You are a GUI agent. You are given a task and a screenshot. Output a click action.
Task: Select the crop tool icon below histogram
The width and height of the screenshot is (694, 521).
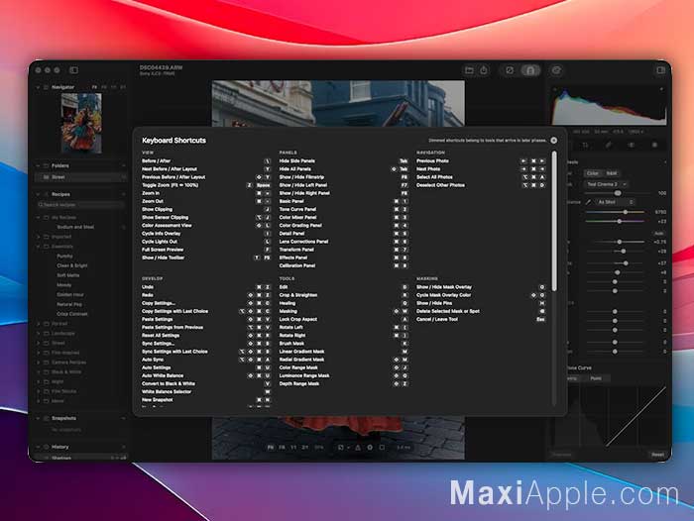[x=585, y=145]
